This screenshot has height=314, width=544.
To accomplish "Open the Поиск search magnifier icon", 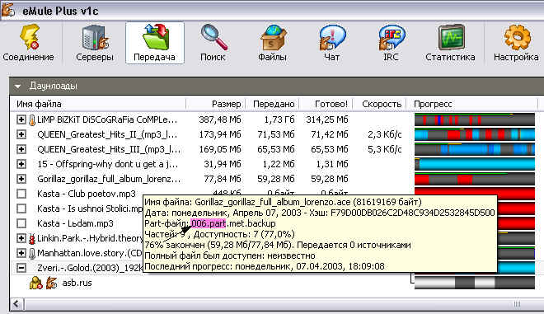I will pos(213,43).
